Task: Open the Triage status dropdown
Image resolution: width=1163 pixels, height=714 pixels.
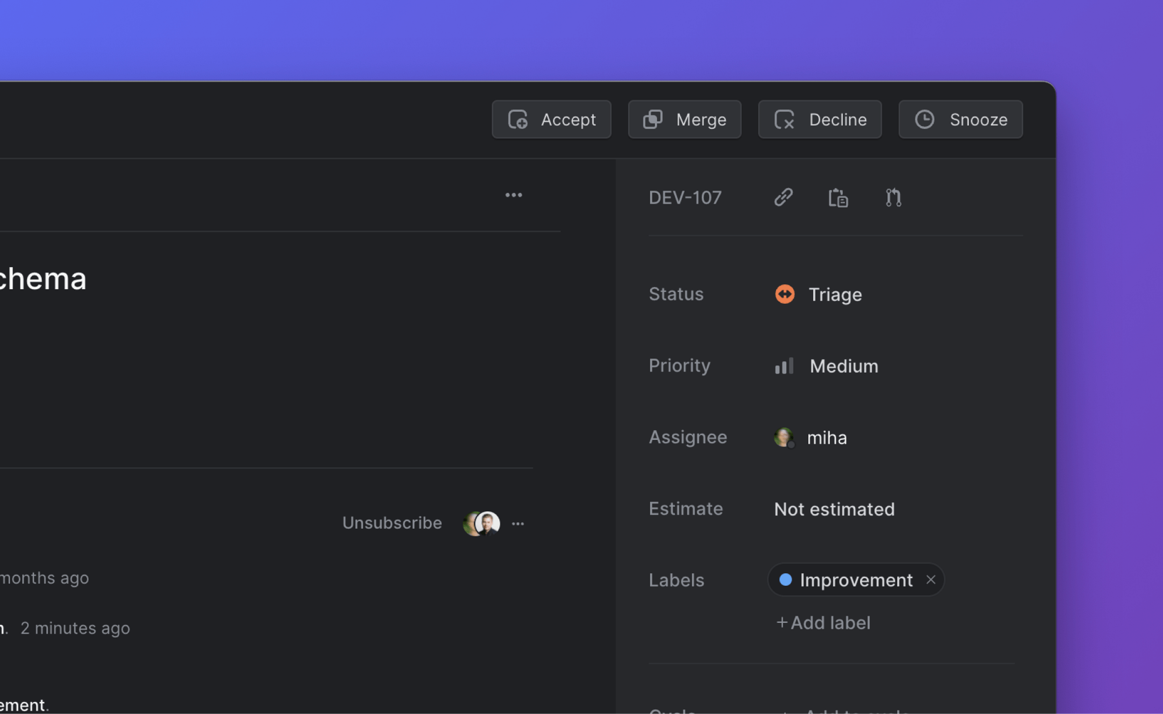Action: [x=835, y=295]
